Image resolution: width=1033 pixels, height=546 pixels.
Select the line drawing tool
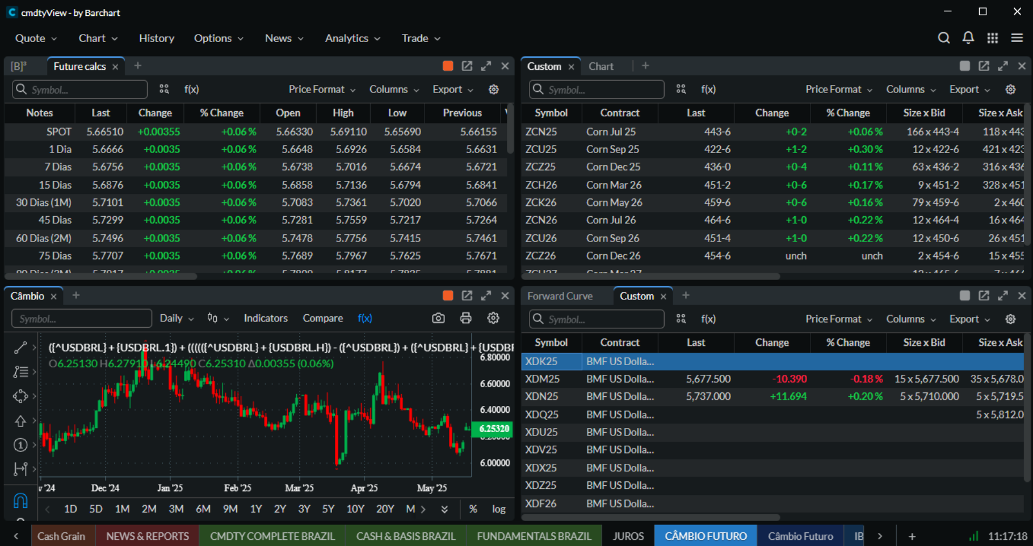[20, 348]
